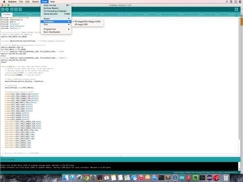Viewport: 243px width, 182px height.
Task: Click the board info text in status bar
Action: (205, 173)
